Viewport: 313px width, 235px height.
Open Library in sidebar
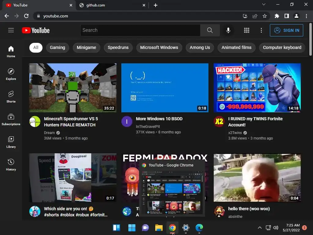[x=11, y=142]
